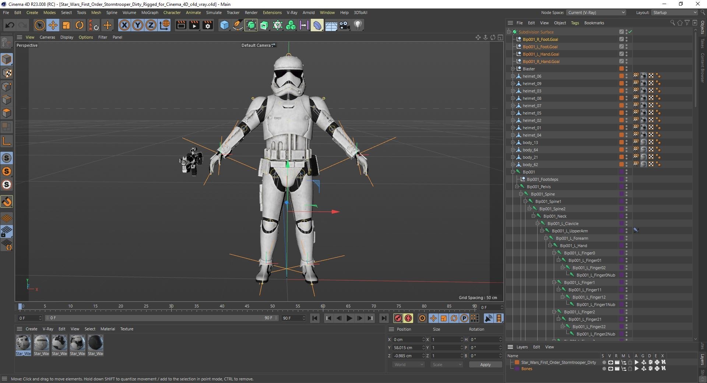Toggle Rotation keyframe recording icon
707x383 pixels.
click(454, 318)
